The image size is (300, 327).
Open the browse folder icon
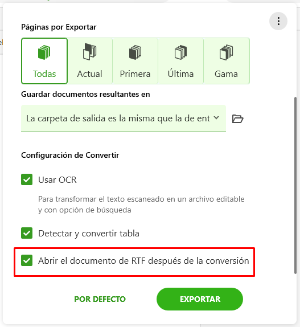point(238,118)
